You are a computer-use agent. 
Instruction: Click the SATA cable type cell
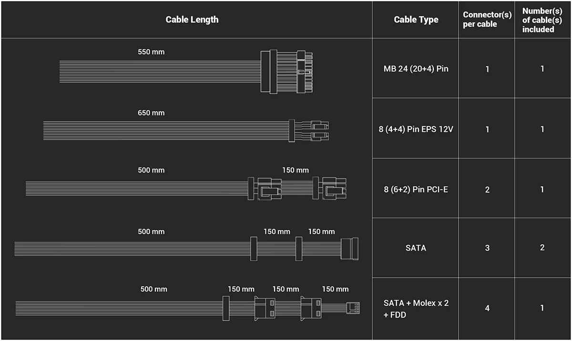pos(416,248)
